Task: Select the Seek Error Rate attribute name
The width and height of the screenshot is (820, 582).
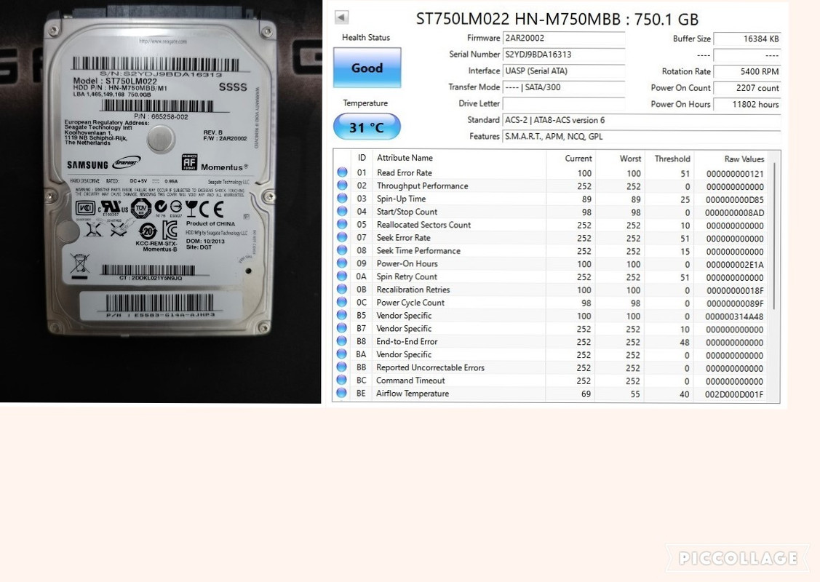Action: point(403,237)
